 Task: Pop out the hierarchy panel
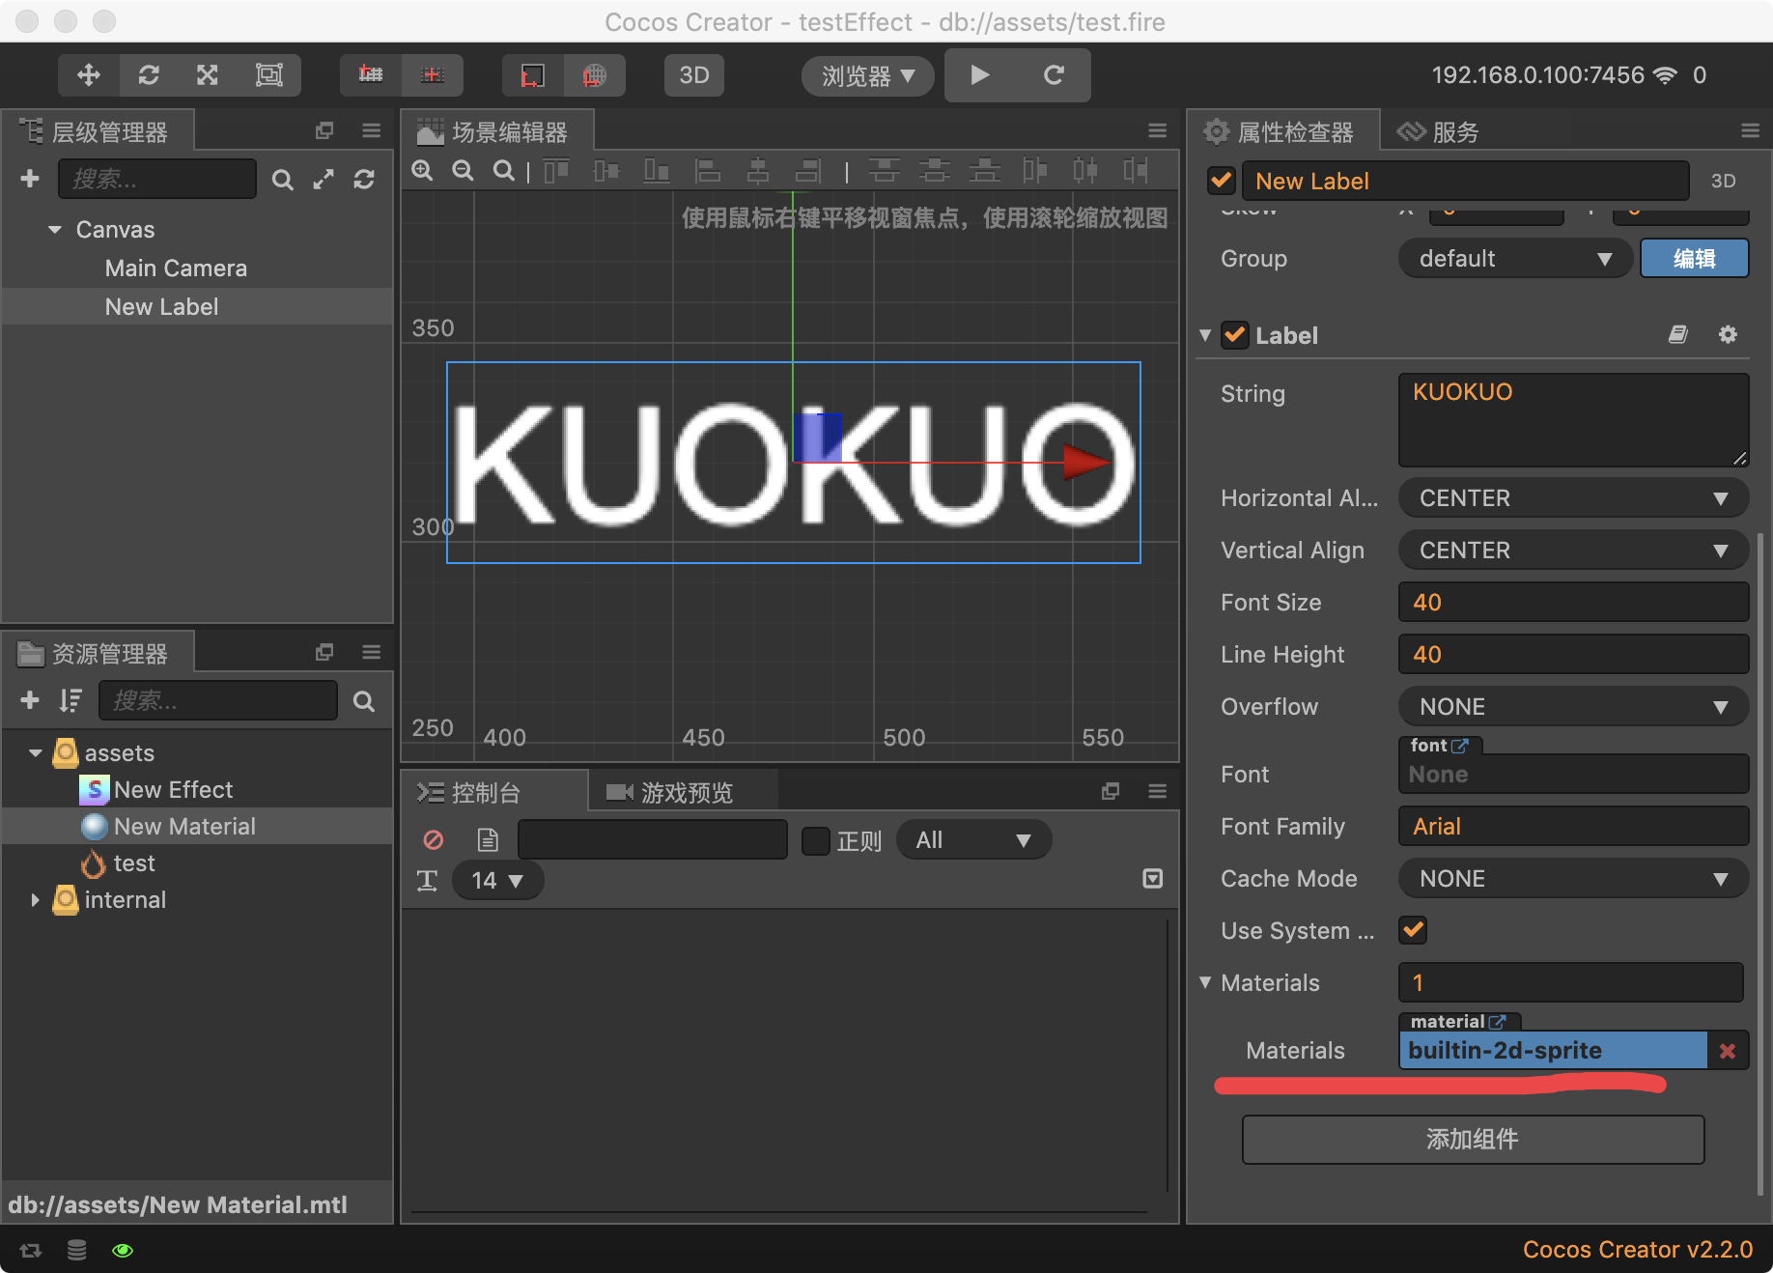pos(324,130)
